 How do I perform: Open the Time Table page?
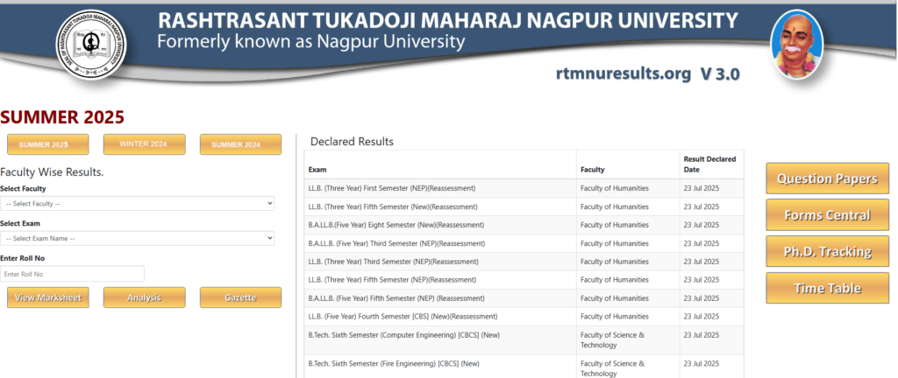pos(827,289)
